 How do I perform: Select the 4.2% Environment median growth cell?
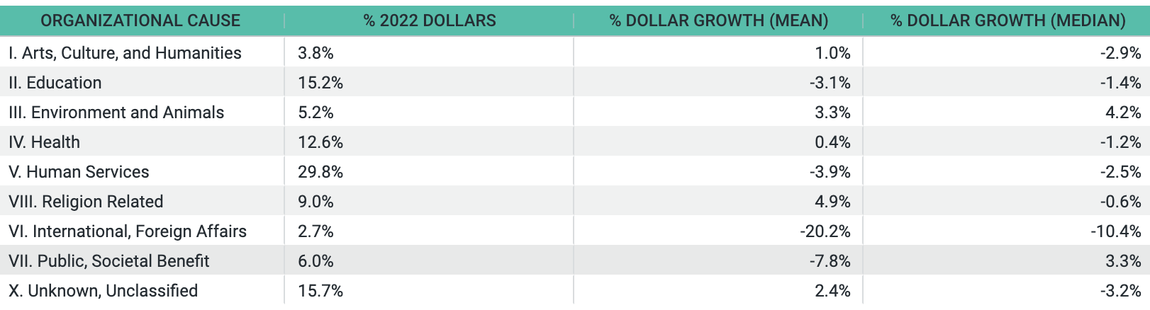tap(1124, 113)
